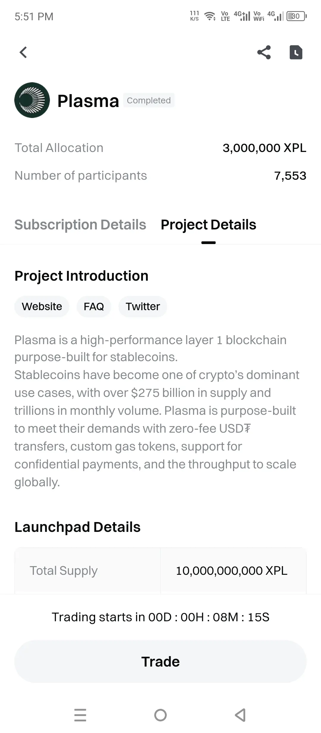Image resolution: width=321 pixels, height=733 pixels.
Task: Tap the Total Allocation value
Action: [x=265, y=148]
